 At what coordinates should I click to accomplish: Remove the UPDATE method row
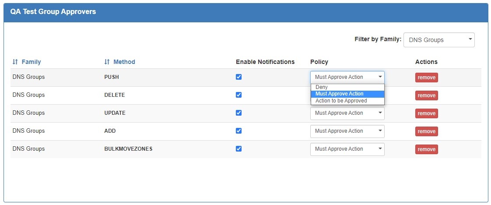(x=426, y=113)
